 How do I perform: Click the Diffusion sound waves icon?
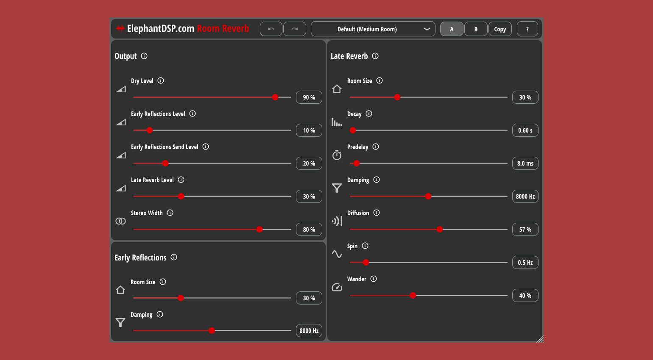click(x=337, y=221)
